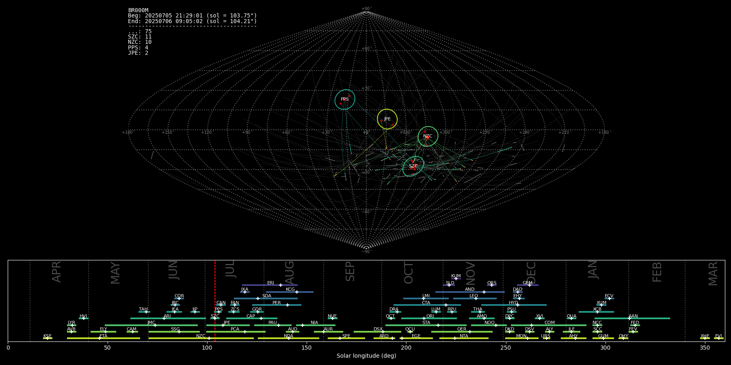This screenshot has width=731, height=365.
Task: Click the 'PPS: 4' count in header
Action: (138, 48)
